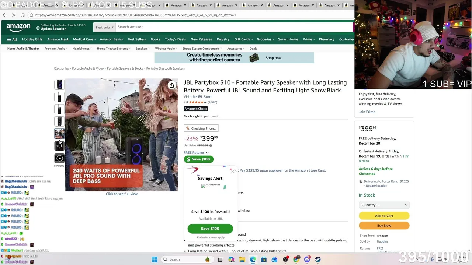Click the 4,980 ratings count

point(212,102)
